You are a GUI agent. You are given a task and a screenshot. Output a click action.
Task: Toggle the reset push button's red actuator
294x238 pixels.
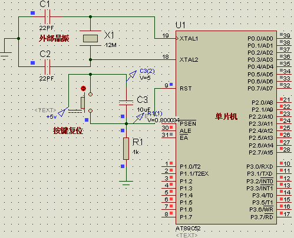(83, 88)
